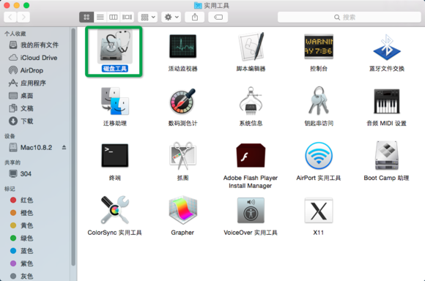Open Migration Assistant (迁移助理) icon
The image size is (425, 281).
[x=115, y=101]
